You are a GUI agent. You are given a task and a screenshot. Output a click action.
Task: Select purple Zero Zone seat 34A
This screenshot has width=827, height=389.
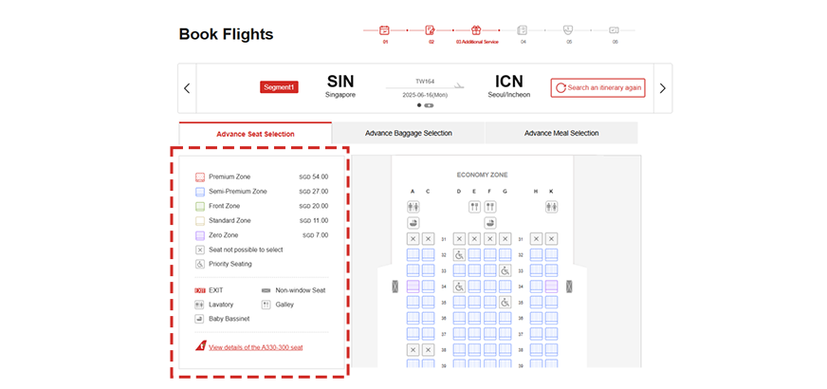click(x=413, y=286)
